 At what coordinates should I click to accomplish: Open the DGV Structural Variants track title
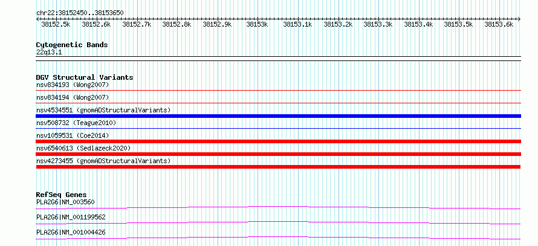(x=85, y=77)
